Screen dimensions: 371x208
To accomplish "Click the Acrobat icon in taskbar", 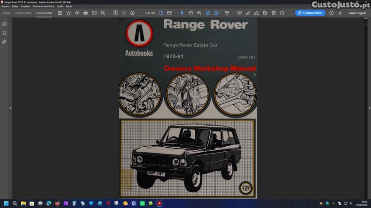I will point(159,203).
